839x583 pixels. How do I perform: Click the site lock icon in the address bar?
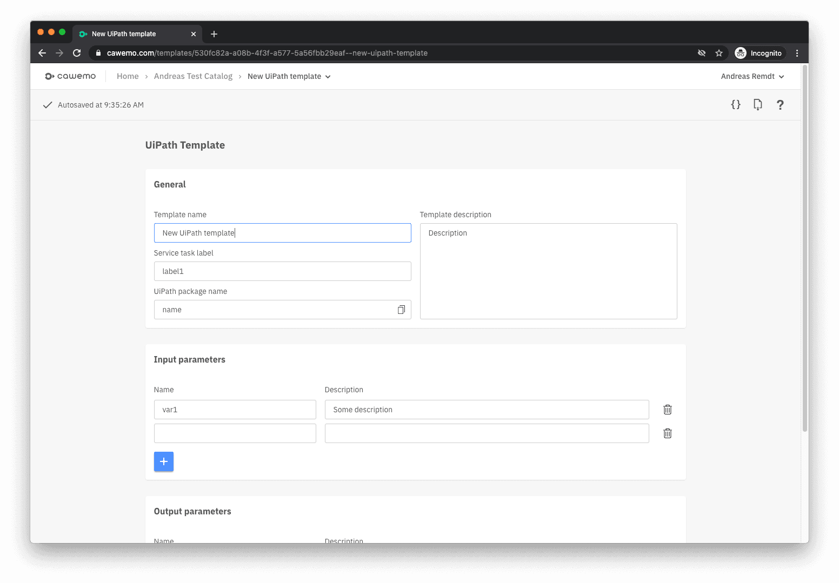(x=98, y=53)
